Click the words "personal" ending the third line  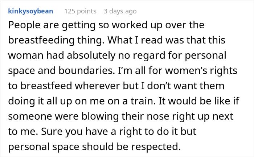(x=205, y=56)
